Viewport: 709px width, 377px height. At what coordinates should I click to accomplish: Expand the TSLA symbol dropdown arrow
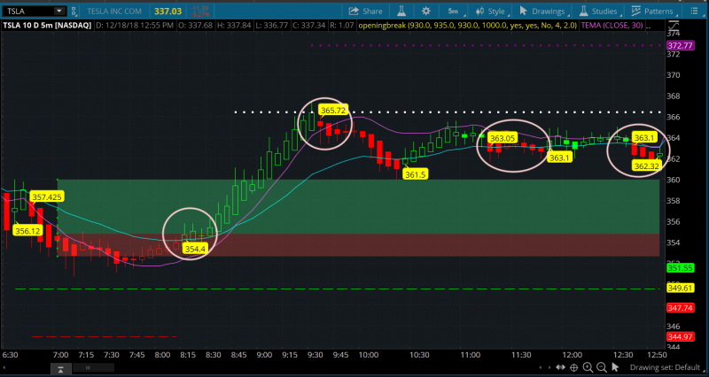58,11
